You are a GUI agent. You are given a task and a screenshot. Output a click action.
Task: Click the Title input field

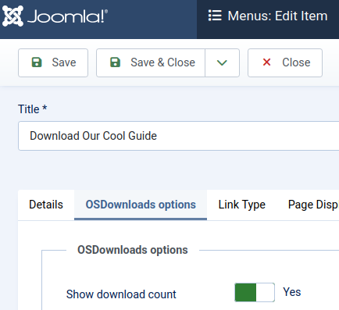tap(179, 136)
